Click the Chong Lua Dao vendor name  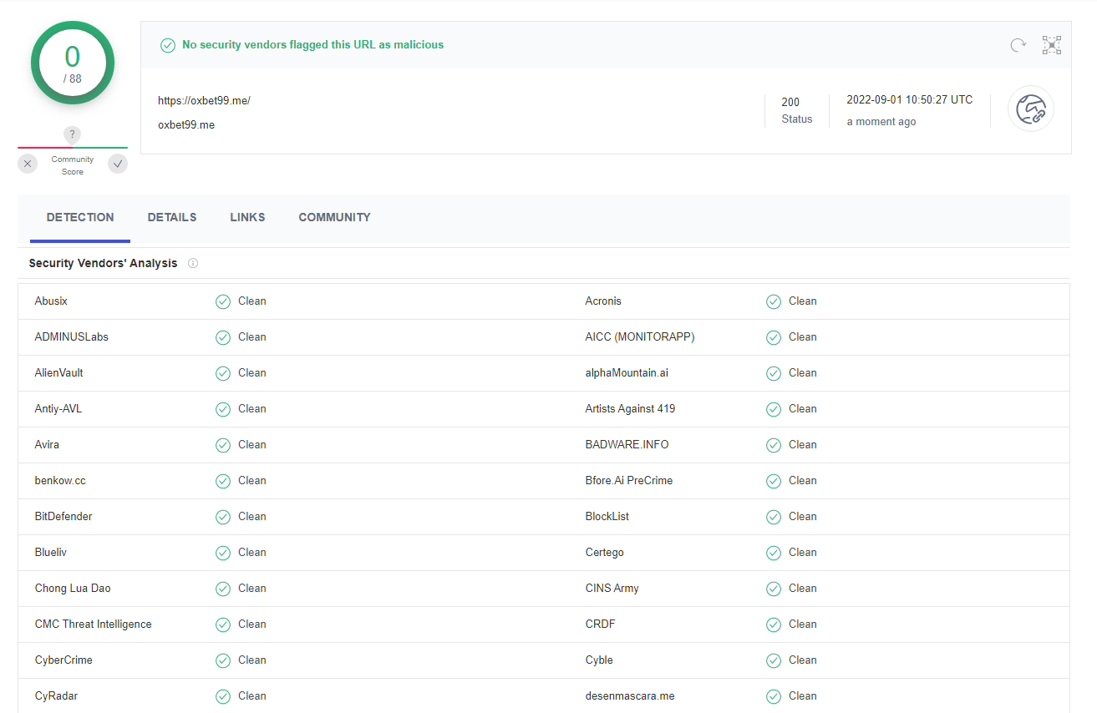click(73, 589)
